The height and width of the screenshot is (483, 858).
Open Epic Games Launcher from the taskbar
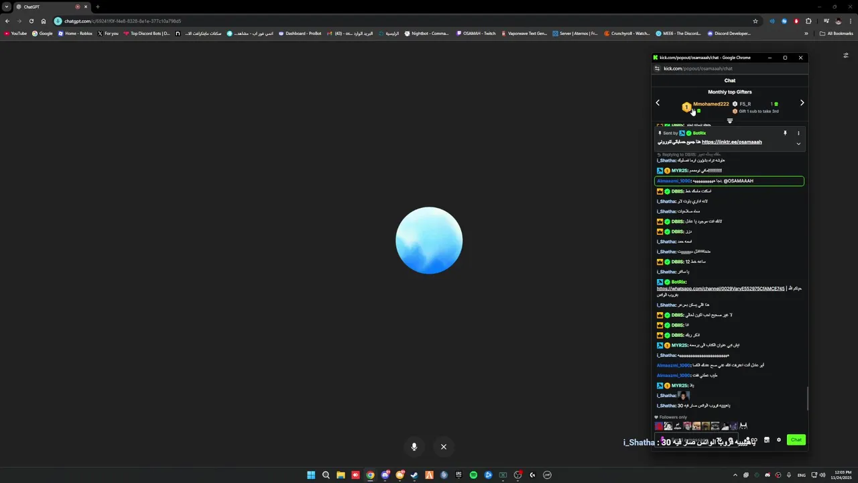tap(458, 475)
